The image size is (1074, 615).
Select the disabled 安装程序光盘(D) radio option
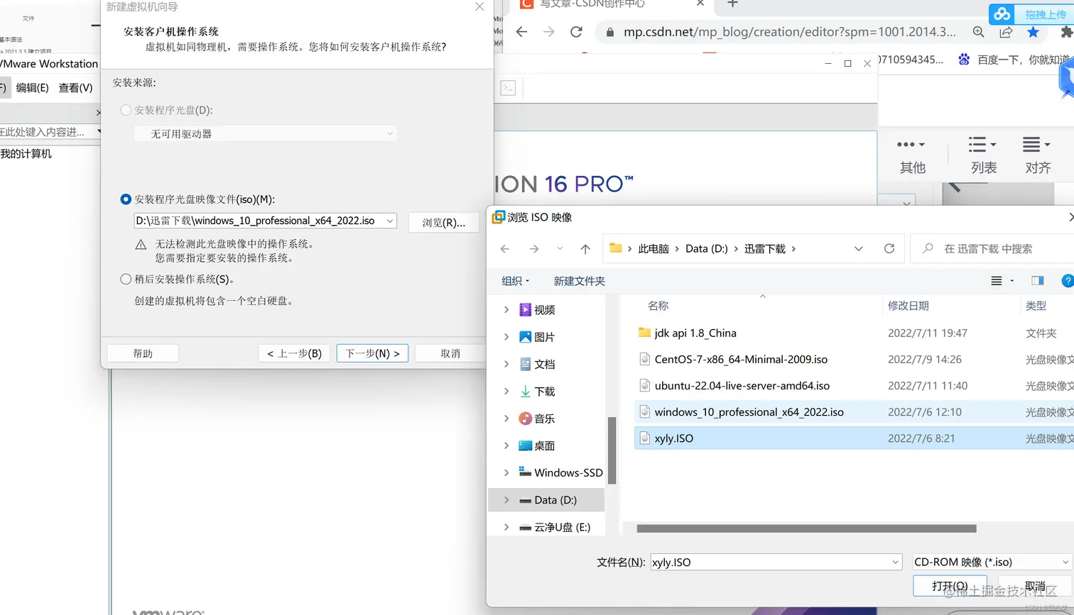pyautogui.click(x=126, y=110)
